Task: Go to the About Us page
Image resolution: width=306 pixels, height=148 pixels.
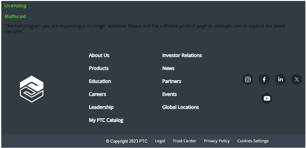Action: (x=99, y=55)
